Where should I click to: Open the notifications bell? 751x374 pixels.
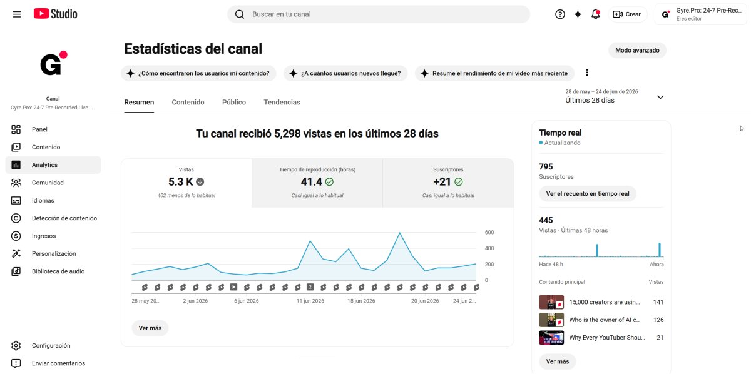click(596, 14)
